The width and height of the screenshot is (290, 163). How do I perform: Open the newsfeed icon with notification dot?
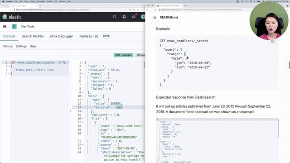[134, 17]
